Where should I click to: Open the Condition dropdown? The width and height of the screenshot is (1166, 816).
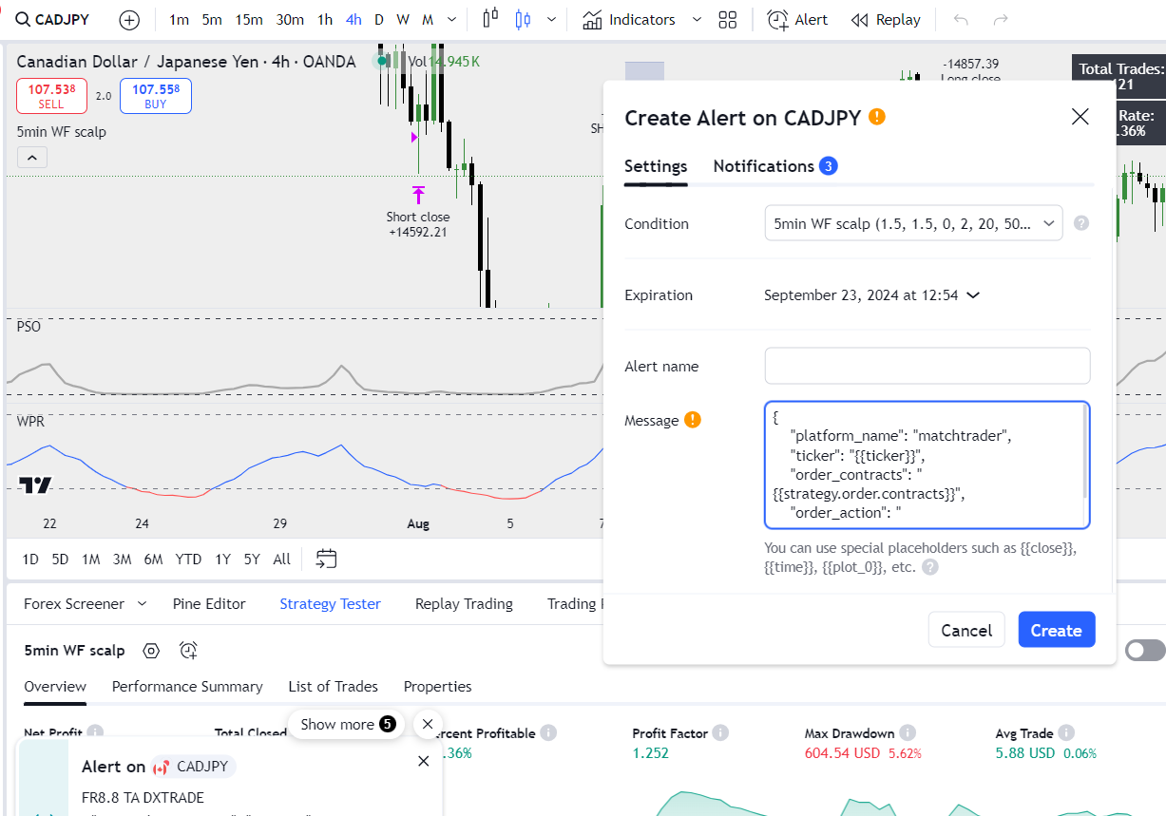[913, 223]
